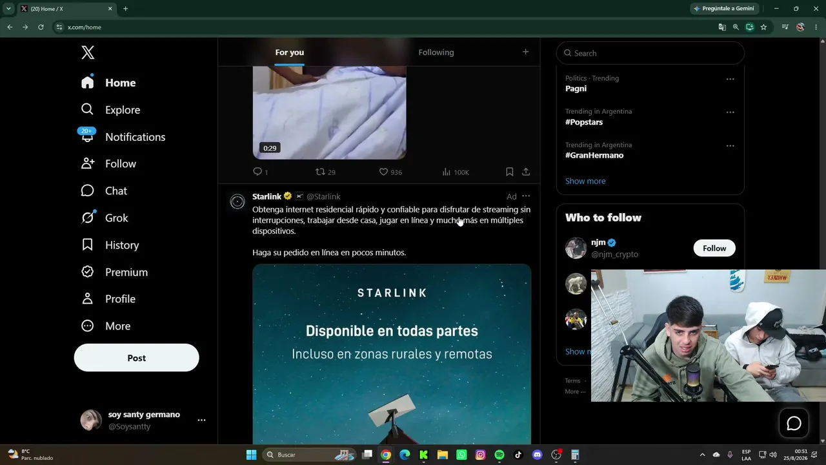Screen dimensions: 826x465
Task: Open the #GranHermano trending topic
Action: click(594, 155)
